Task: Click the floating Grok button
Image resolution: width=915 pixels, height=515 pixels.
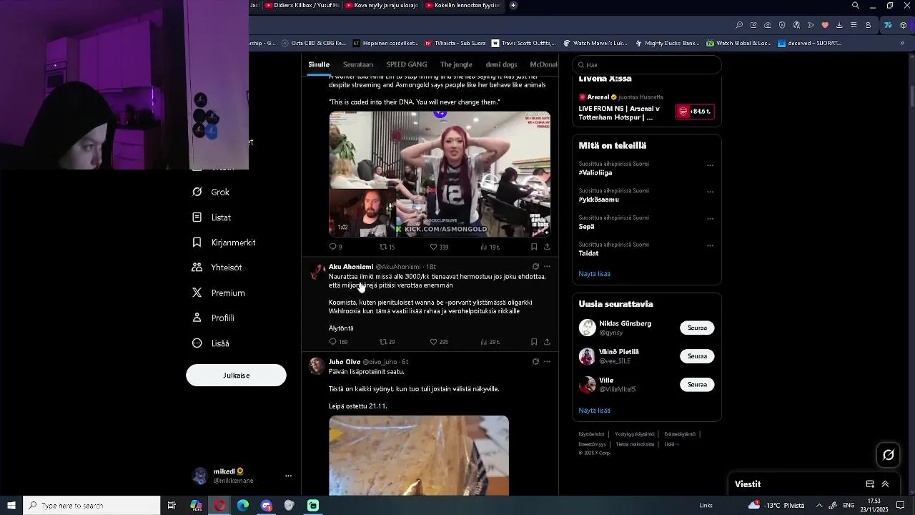Action: [x=889, y=455]
